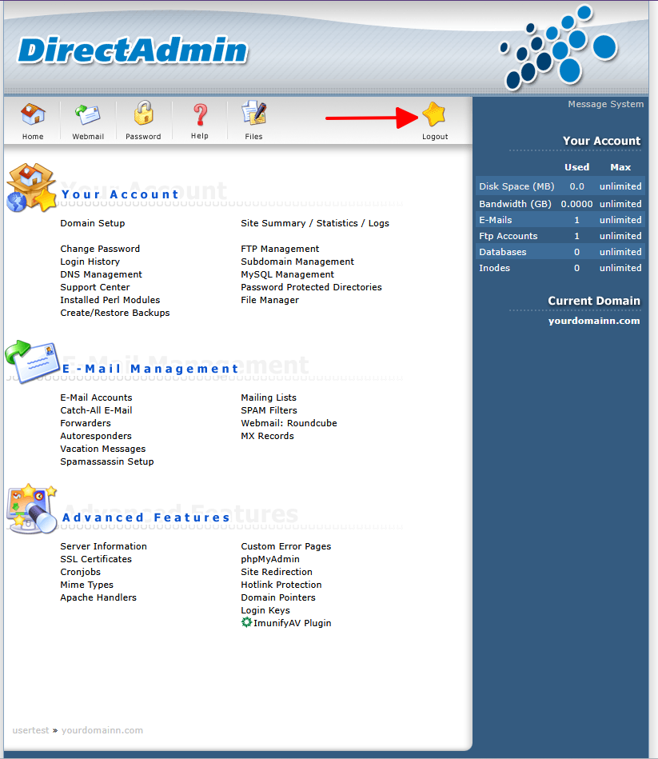
Task: Open E-Mail Accounts
Action: tap(96, 397)
